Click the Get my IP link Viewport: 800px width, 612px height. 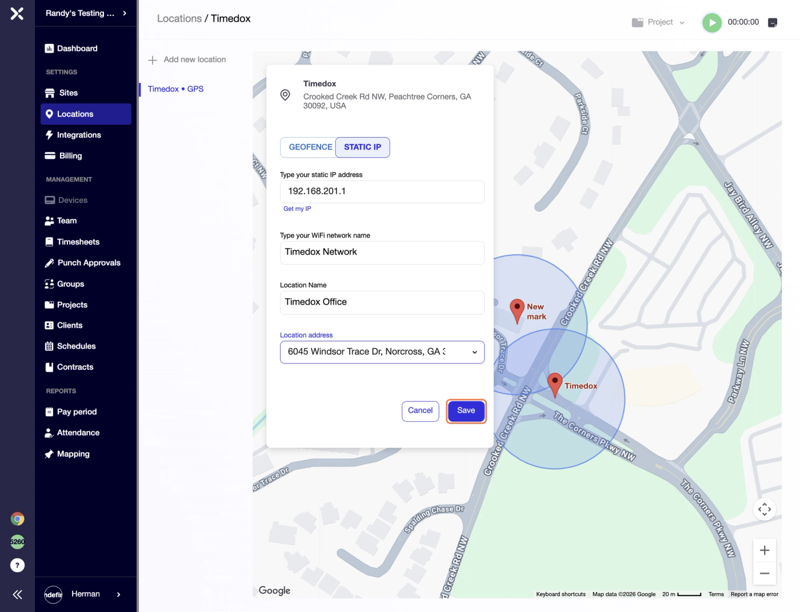click(x=297, y=209)
